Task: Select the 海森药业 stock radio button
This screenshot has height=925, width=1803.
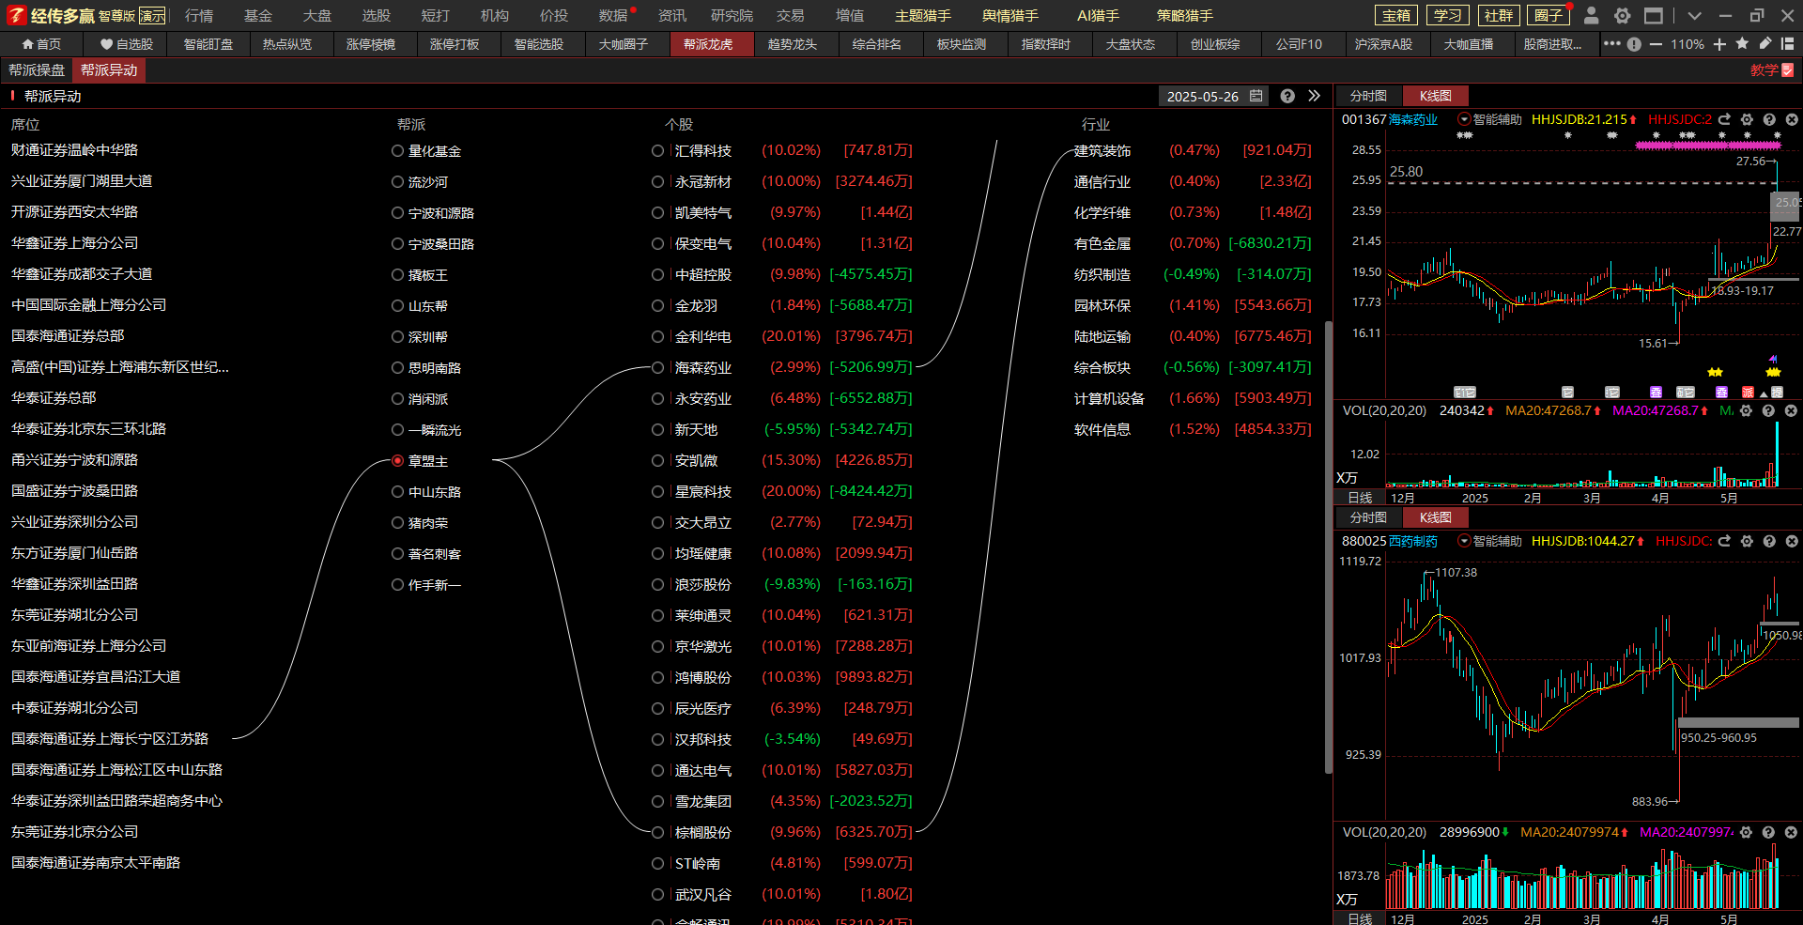Action: 657,367
